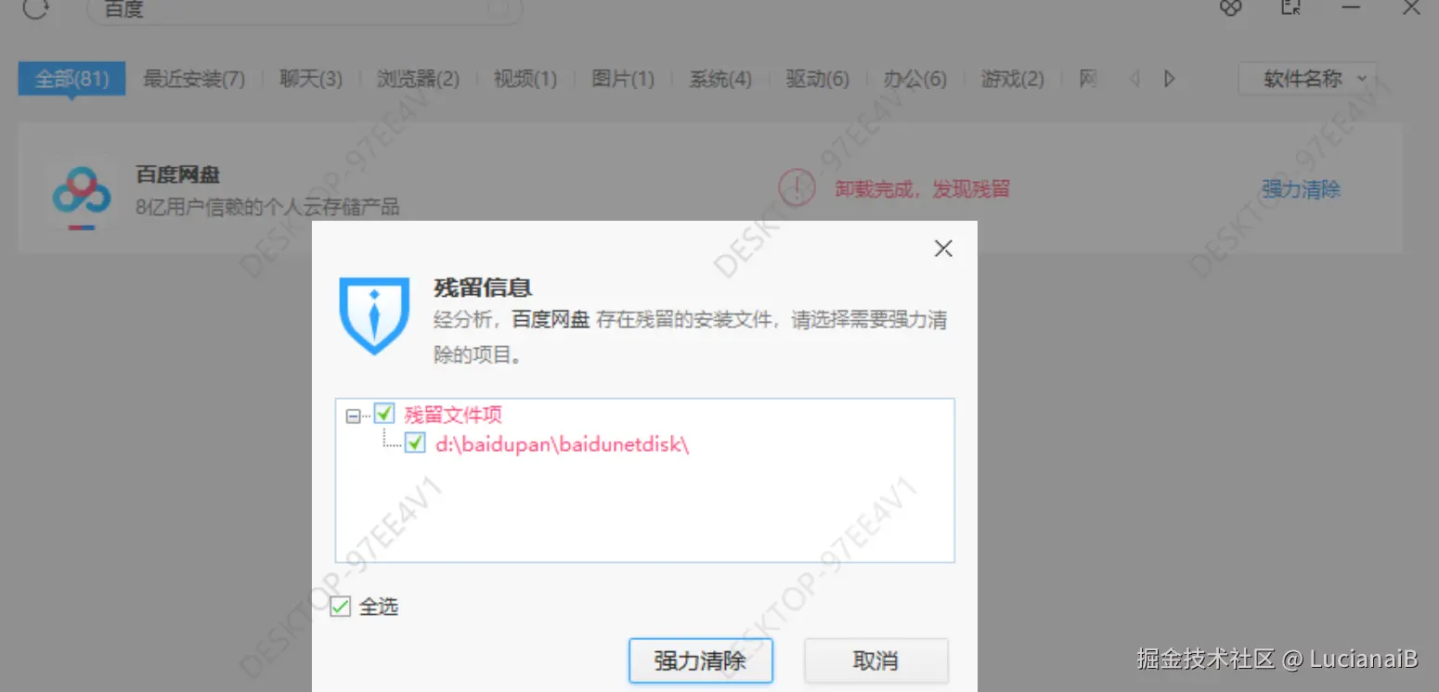The image size is (1439, 692).
Task: Click the left arrow beside the category tabs
Action: [1134, 79]
